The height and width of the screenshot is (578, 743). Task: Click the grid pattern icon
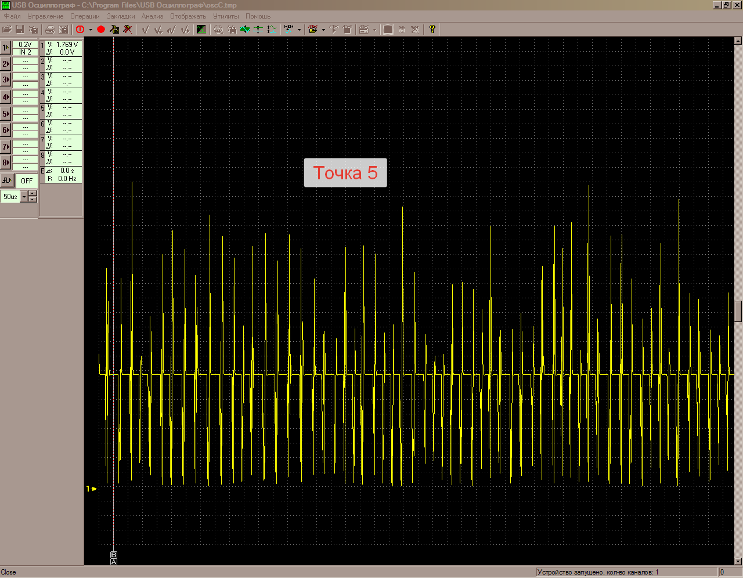(402, 29)
